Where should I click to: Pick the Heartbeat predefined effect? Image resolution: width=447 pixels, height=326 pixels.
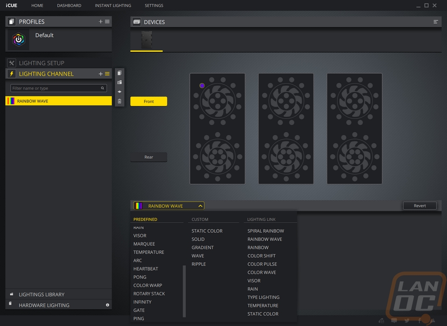coord(146,269)
